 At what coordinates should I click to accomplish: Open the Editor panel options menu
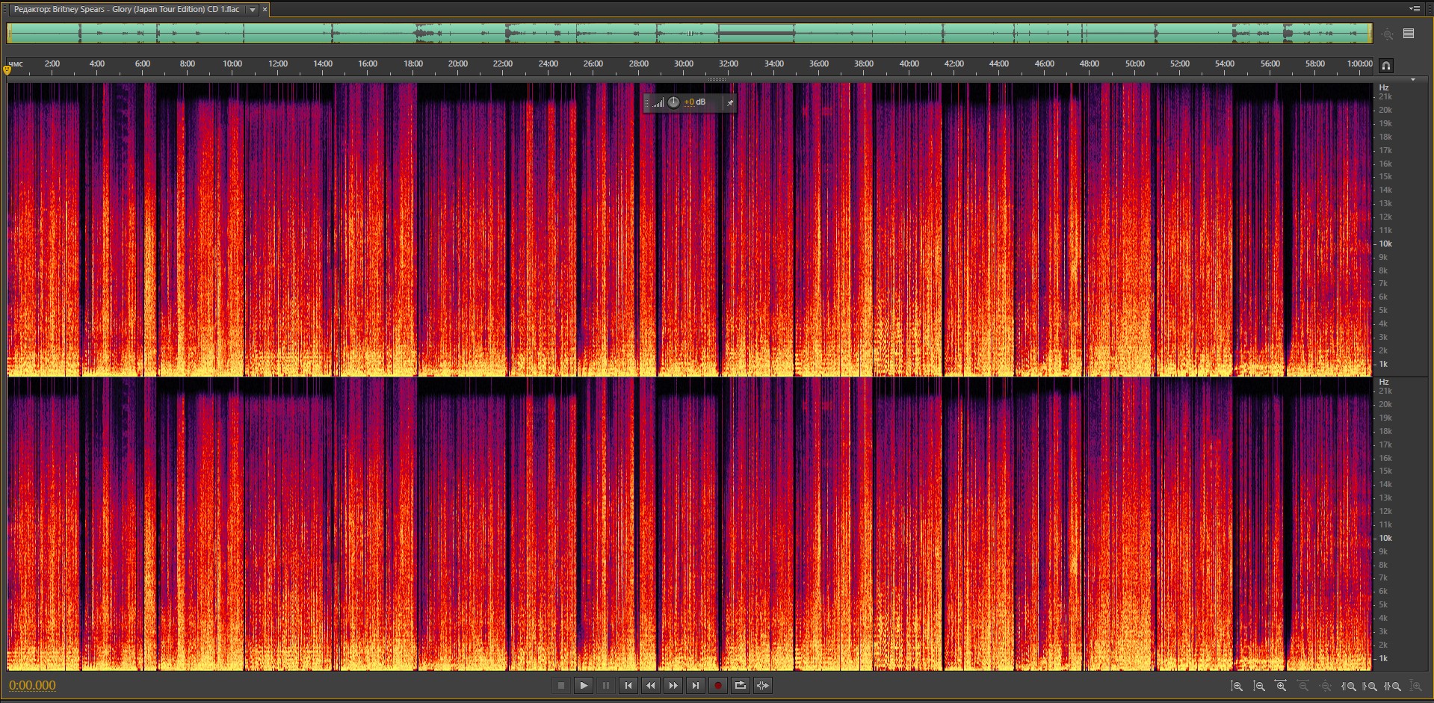(x=1414, y=9)
